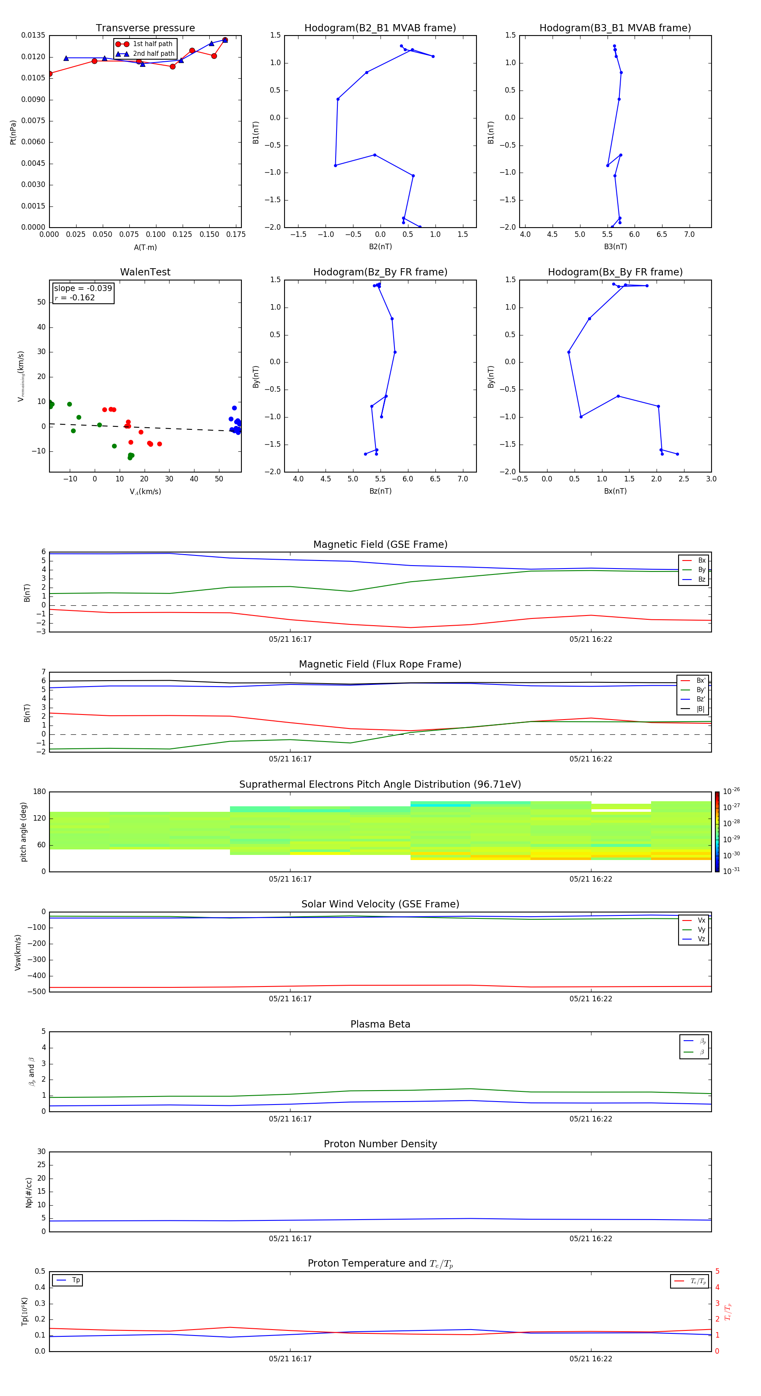Click 'Bz' legend entry in GSE magnetic field
761x1396 pixels.
click(694, 580)
